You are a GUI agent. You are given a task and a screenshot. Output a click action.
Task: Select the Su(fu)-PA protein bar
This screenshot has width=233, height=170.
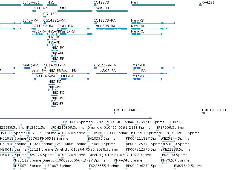pyautogui.click(x=27, y=68)
